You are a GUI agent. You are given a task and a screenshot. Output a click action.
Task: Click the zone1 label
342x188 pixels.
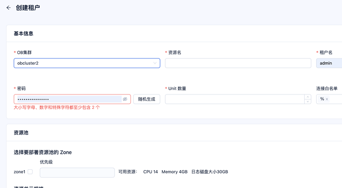click(x=19, y=172)
